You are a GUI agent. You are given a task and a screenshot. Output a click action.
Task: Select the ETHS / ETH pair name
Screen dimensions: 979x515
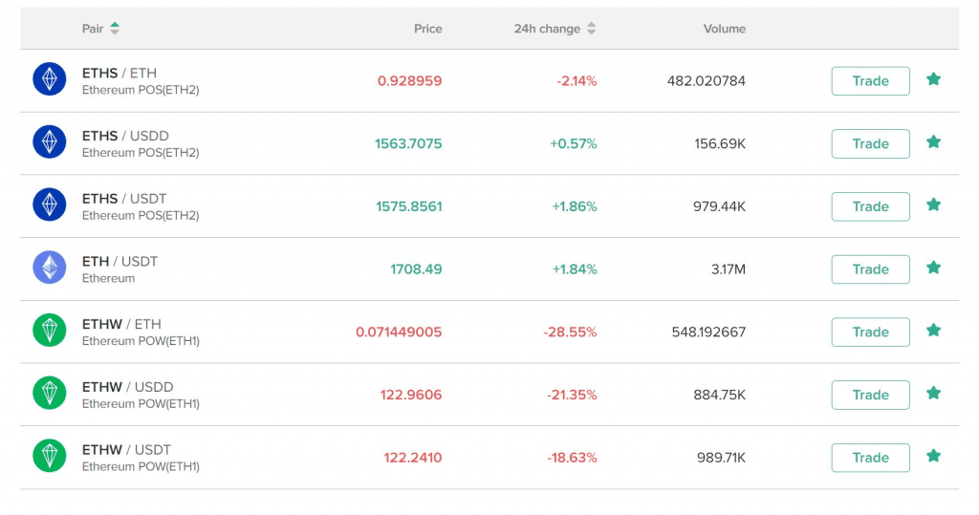pos(120,73)
